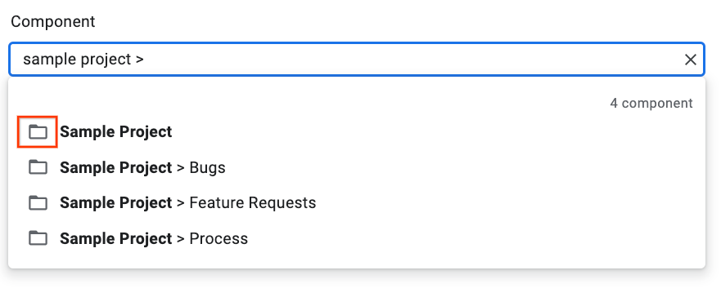721x306 pixels.
Task: Click empty space inside the Component search box
Action: 414,60
